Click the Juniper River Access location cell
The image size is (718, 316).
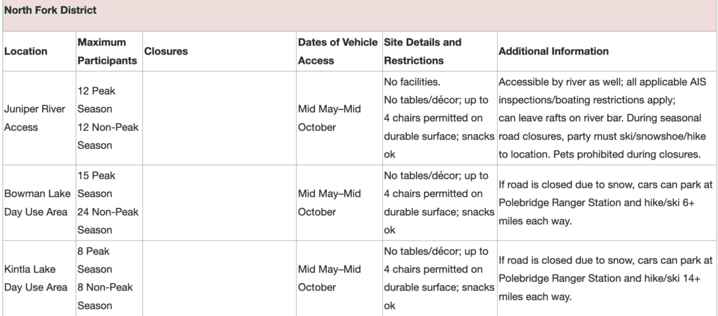click(35, 118)
